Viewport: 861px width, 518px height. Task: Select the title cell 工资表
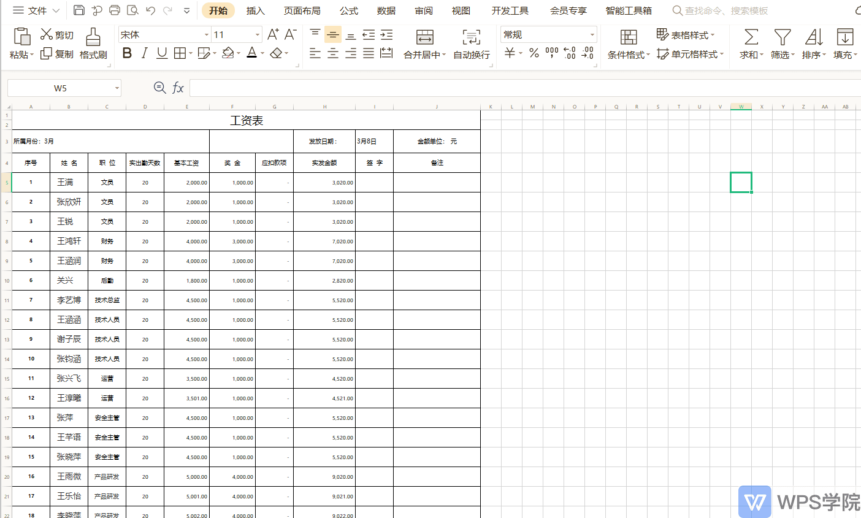[x=247, y=120]
